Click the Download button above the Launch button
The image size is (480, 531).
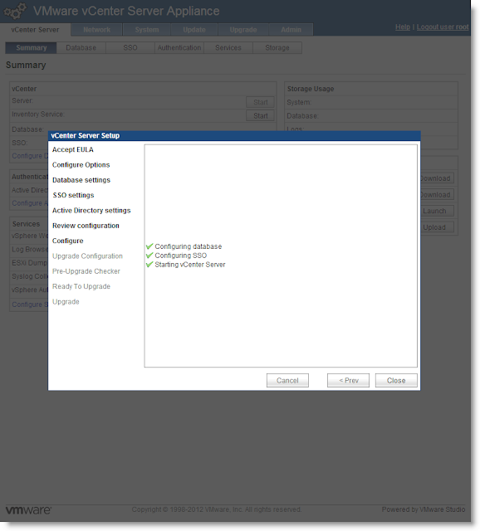pos(437,195)
